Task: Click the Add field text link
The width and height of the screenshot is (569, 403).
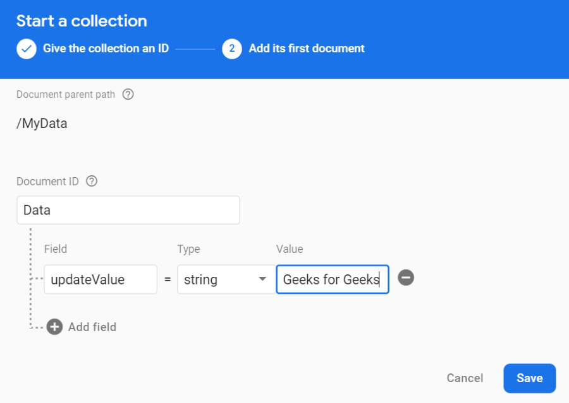Action: point(92,327)
